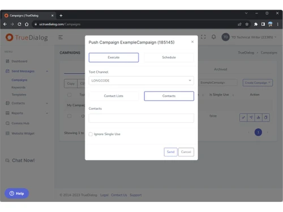The width and height of the screenshot is (283, 212).
Task: Click the TrueDialog logo
Action: [27, 37]
